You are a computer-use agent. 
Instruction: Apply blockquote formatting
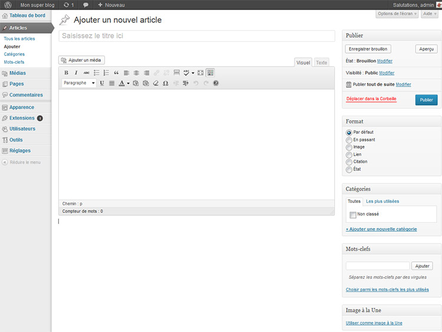pos(116,73)
